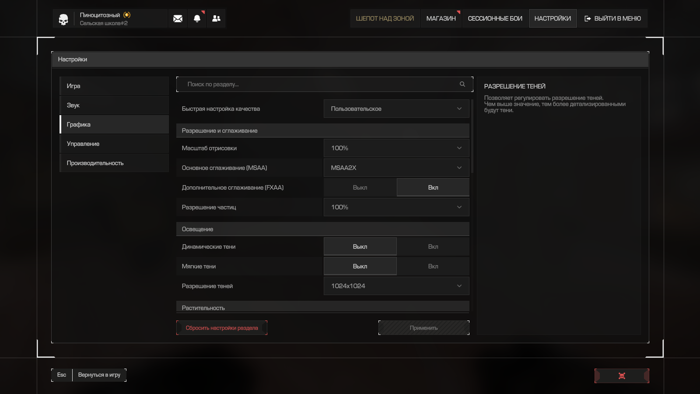This screenshot has width=700, height=394.
Task: Open the НАСТРОЙКИ menu item
Action: [x=553, y=18]
